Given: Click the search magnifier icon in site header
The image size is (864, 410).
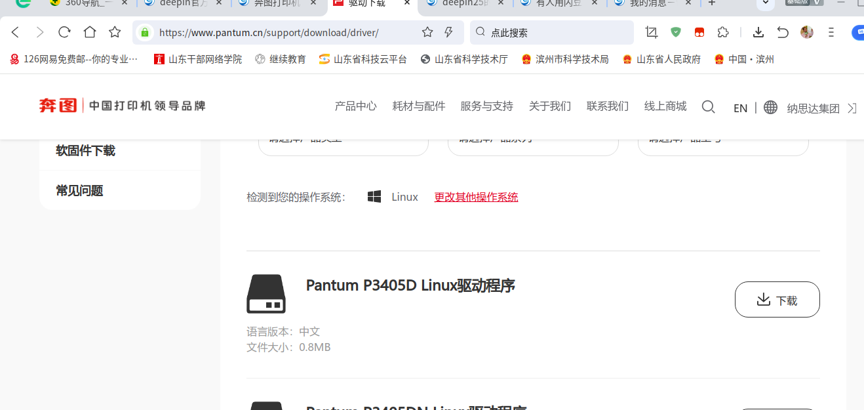Looking at the screenshot, I should pos(708,106).
